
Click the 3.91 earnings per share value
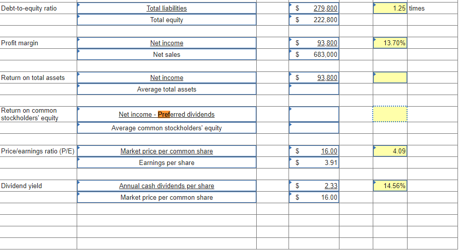(314, 162)
